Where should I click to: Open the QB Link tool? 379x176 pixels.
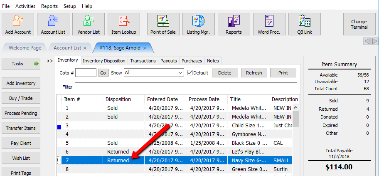point(305,24)
